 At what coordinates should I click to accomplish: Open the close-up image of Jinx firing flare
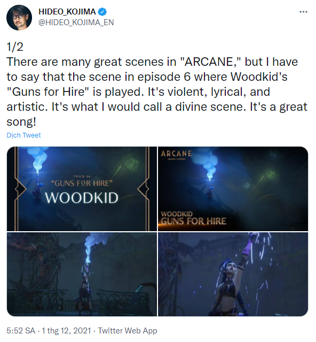point(233,274)
